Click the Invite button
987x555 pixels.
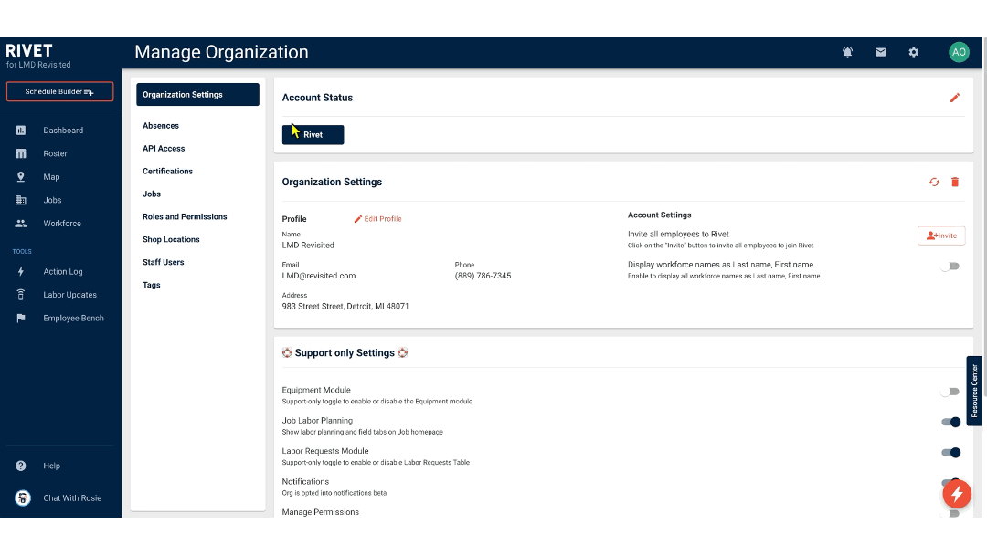coord(941,236)
